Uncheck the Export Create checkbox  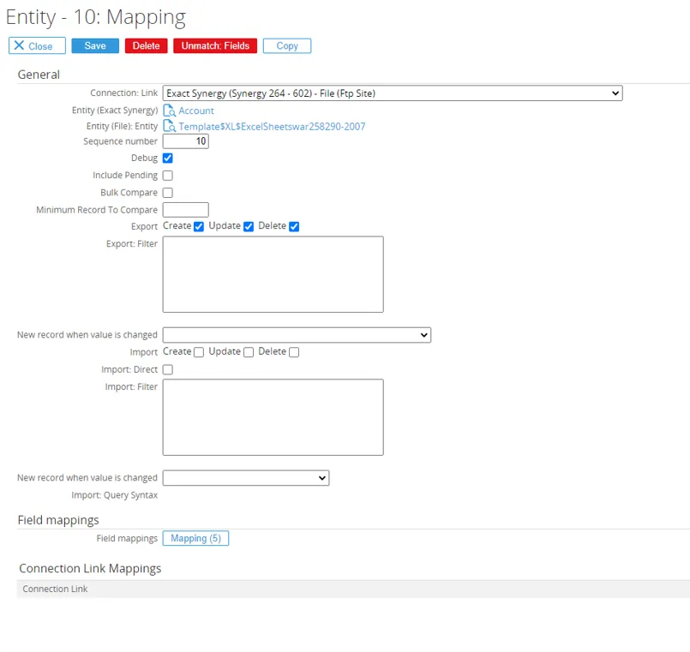[199, 227]
